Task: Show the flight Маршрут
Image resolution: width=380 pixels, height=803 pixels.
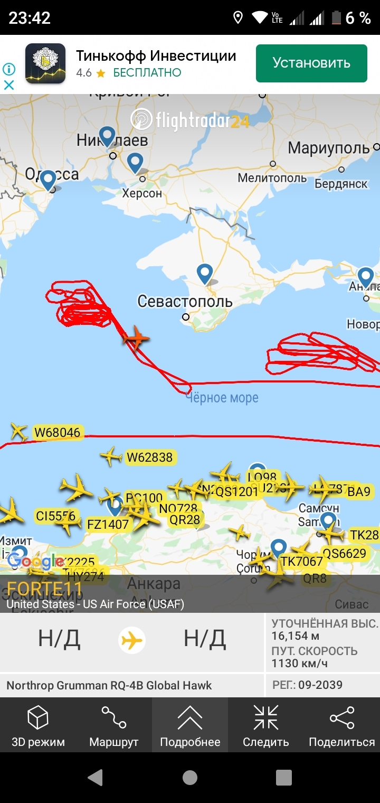Action: (x=113, y=725)
